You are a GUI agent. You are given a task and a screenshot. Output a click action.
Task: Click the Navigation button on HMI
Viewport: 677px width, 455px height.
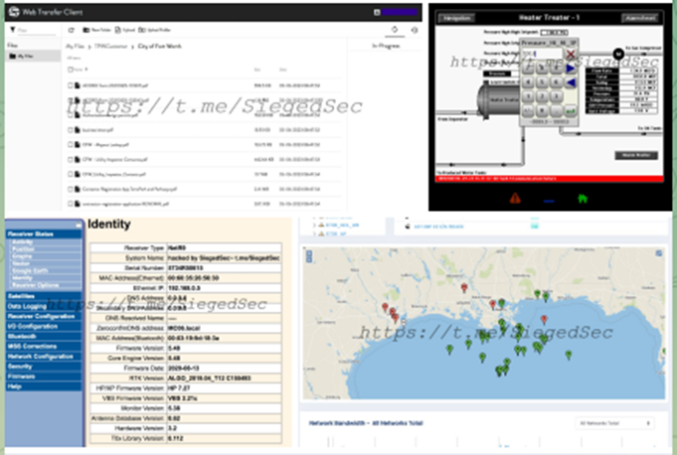pyautogui.click(x=453, y=17)
